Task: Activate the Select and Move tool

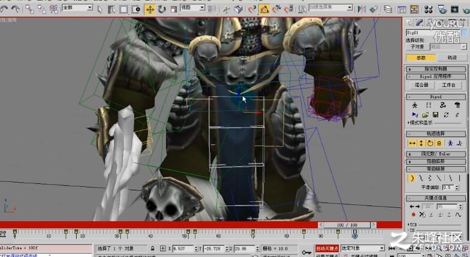Action: (150, 10)
